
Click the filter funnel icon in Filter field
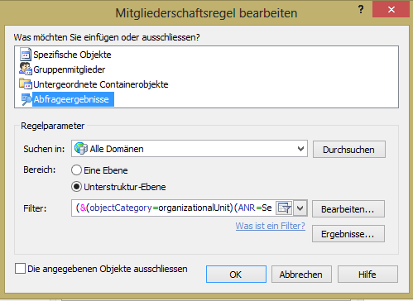[x=285, y=208]
